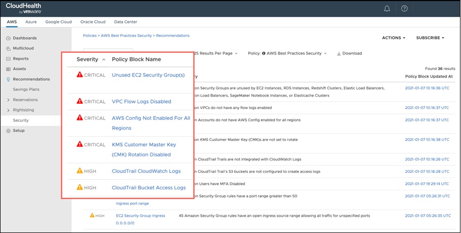Click the Setup gear icon
Image resolution: width=461 pixels, height=233 pixels.
tap(8, 131)
